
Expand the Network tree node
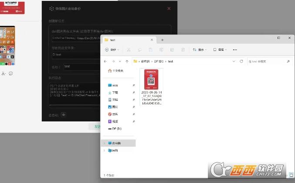(x=104, y=150)
